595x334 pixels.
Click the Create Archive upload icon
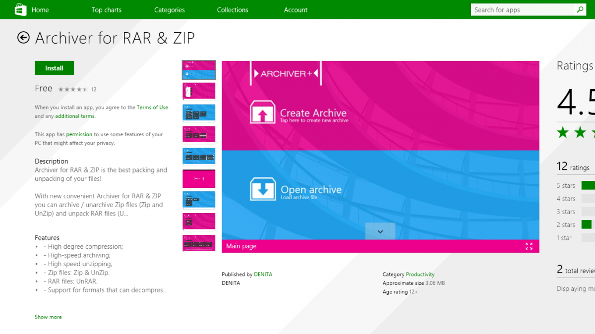point(263,111)
